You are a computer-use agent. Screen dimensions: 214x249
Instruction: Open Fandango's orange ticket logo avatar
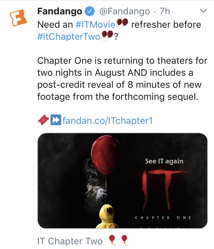coord(18,18)
